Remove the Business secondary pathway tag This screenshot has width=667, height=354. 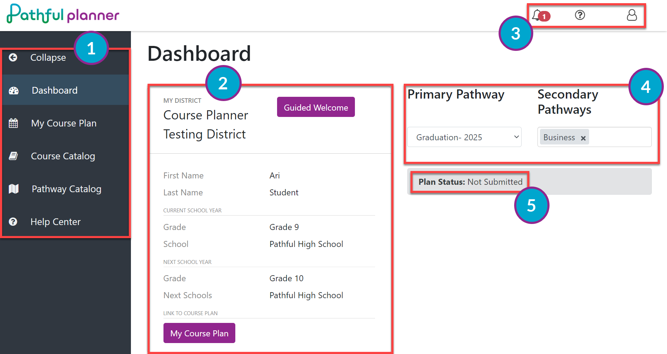coord(583,138)
